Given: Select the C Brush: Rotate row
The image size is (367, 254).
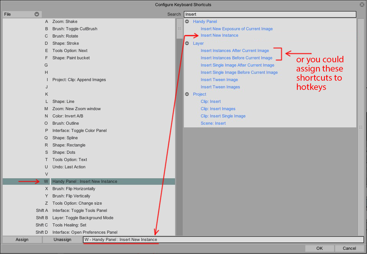Looking at the screenshot, I should pyautogui.click(x=89, y=36).
